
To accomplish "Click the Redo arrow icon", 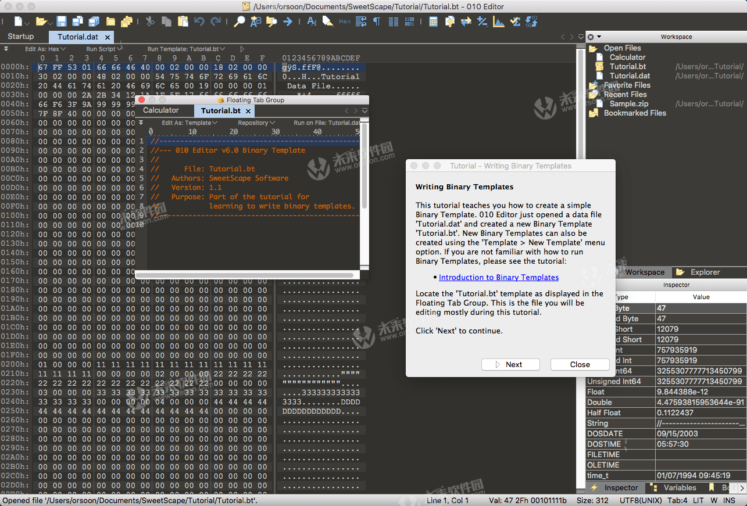I will click(x=216, y=21).
